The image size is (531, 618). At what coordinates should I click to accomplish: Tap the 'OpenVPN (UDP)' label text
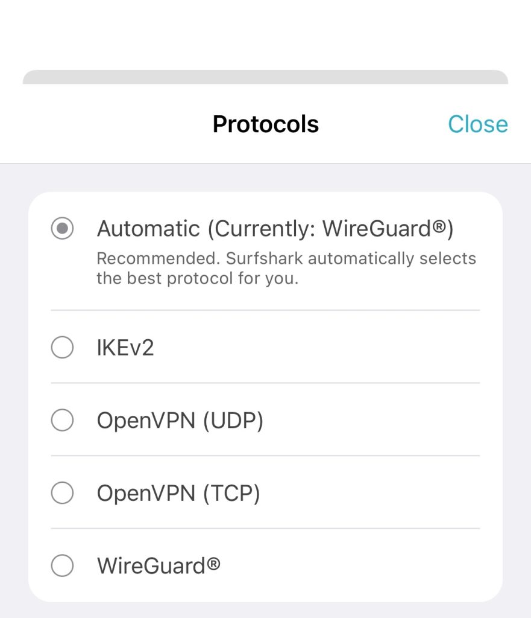point(180,420)
